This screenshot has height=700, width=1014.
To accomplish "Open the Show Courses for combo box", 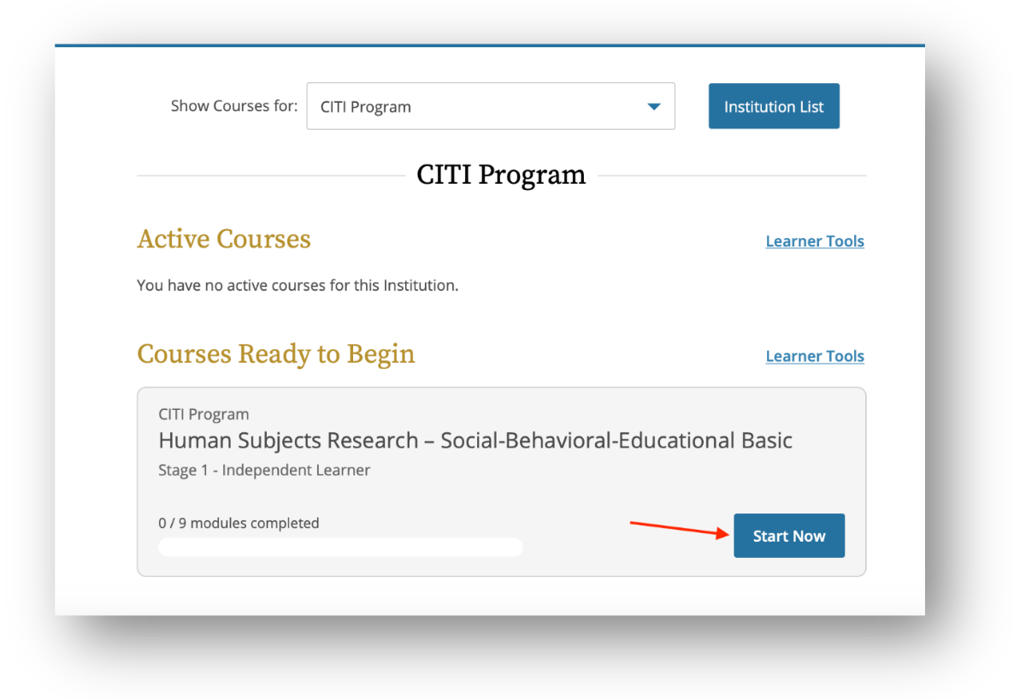I will point(491,106).
